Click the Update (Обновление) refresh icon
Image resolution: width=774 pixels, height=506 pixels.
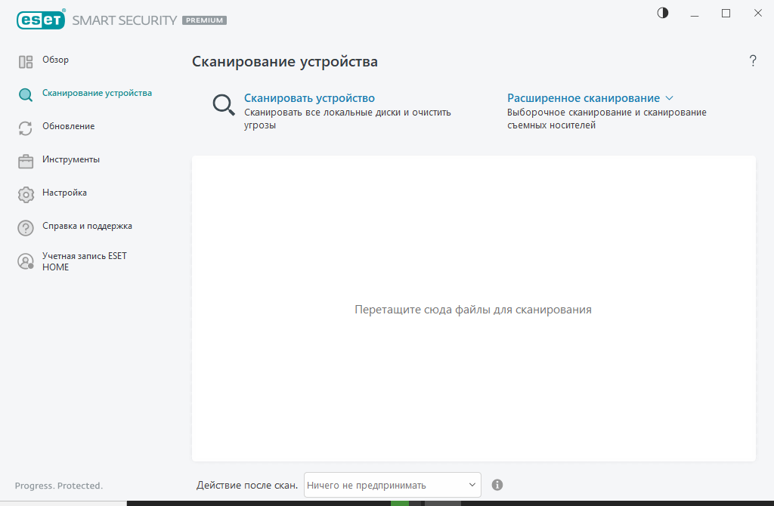(x=26, y=128)
